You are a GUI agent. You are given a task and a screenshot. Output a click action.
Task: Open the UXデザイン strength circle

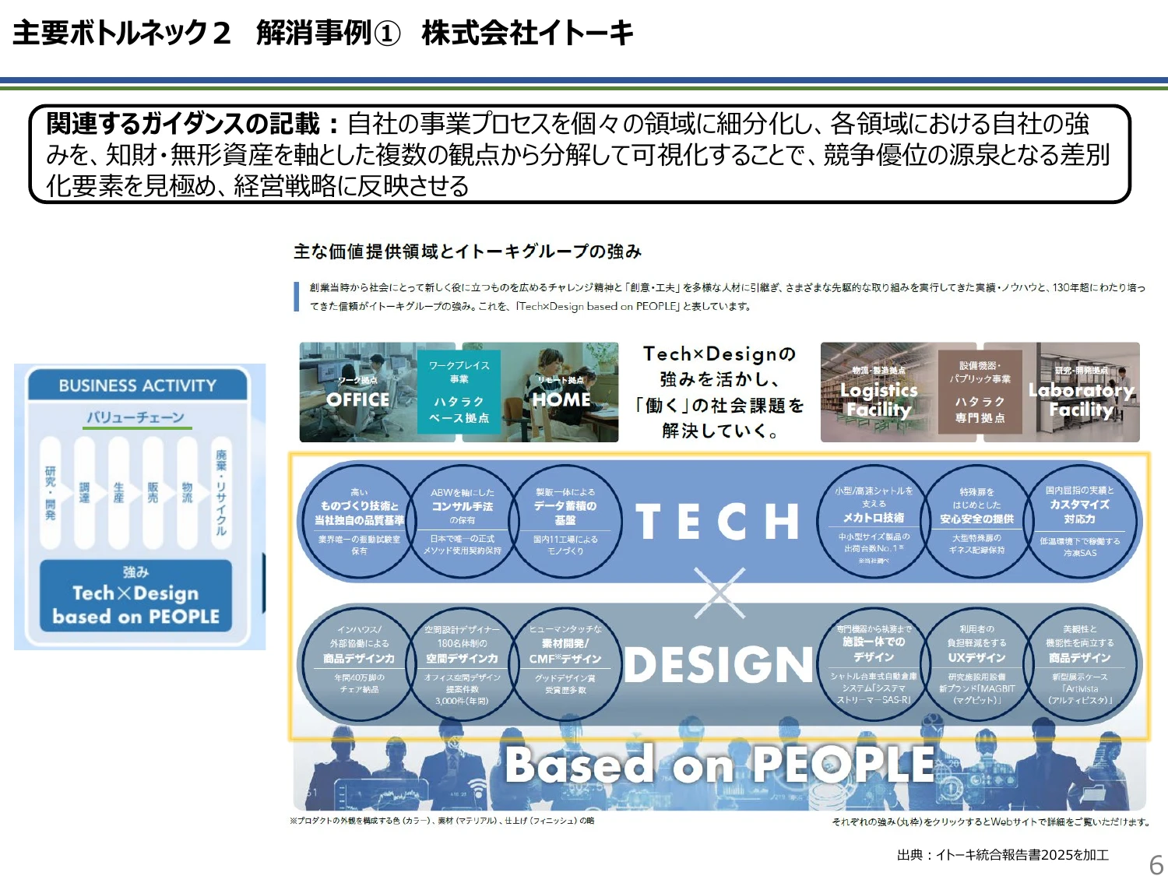[976, 663]
